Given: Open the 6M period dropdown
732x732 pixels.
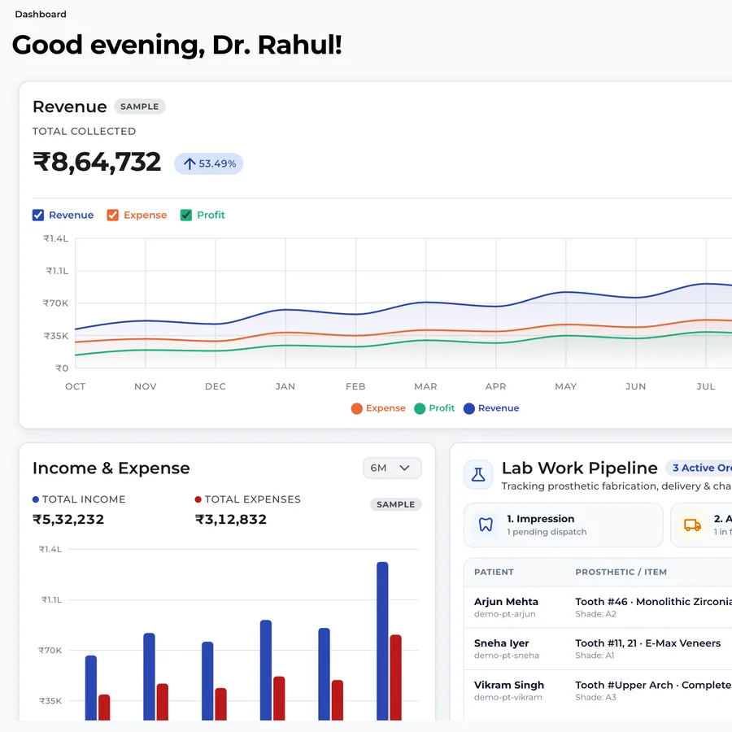Looking at the screenshot, I should tap(392, 468).
